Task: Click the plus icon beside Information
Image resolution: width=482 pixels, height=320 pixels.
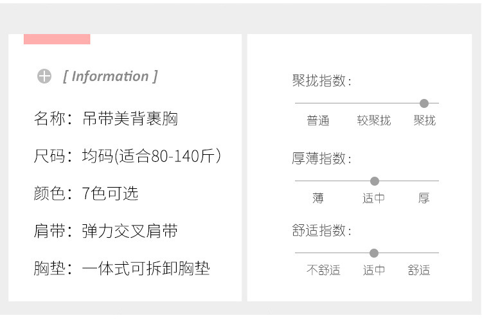Action: (x=44, y=76)
